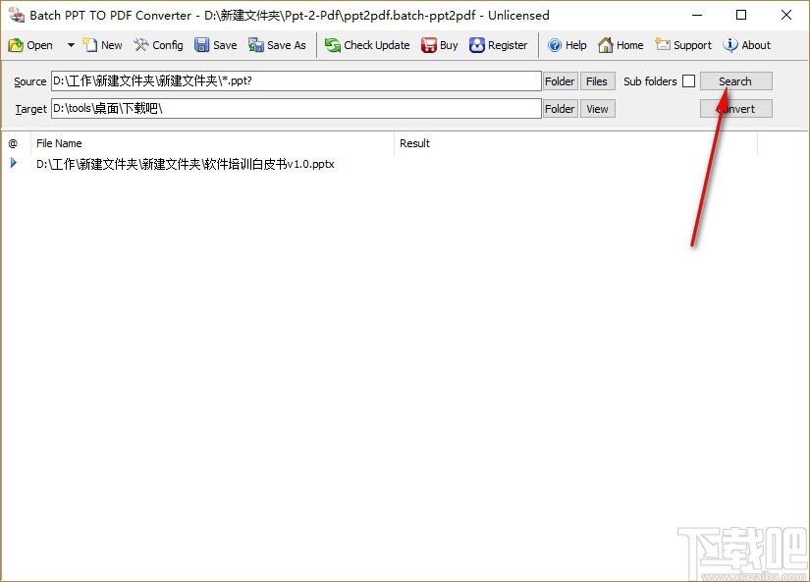
Task: Click the File Name column header
Action: click(x=212, y=143)
